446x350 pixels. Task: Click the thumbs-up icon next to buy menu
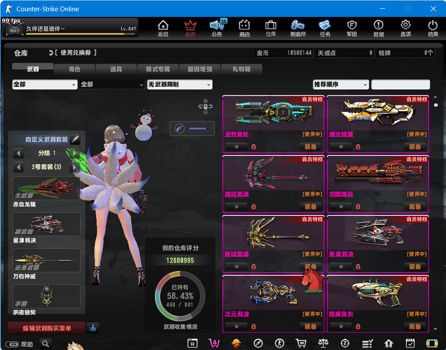93,328
